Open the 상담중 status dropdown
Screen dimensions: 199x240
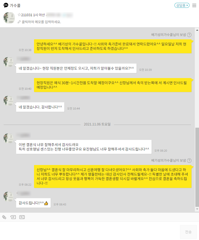182,5
